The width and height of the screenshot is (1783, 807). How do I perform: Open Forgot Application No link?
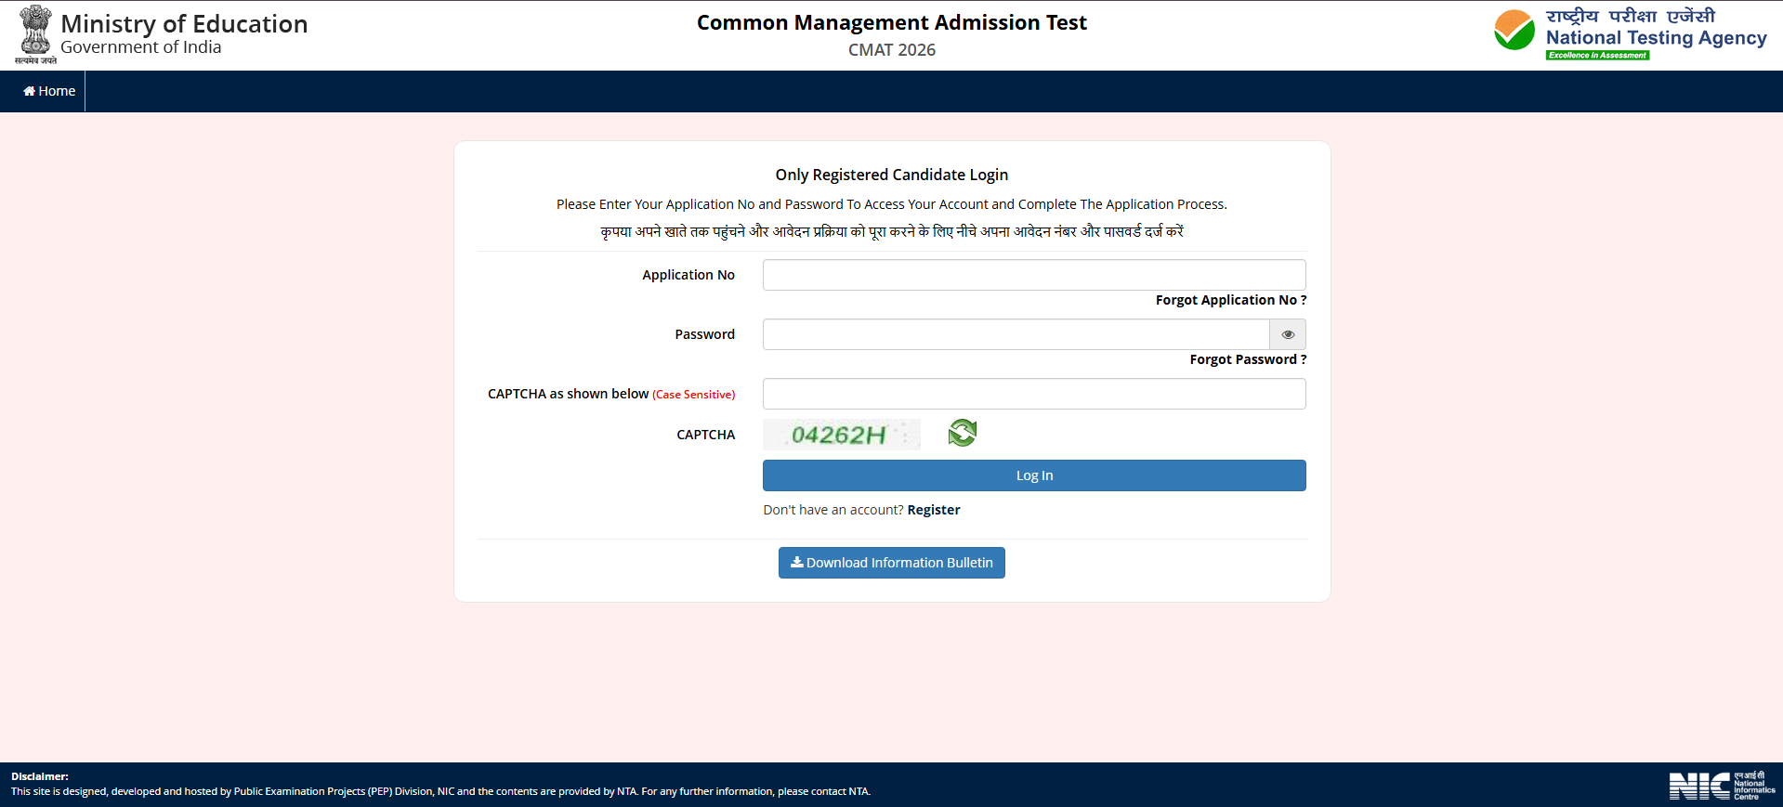click(x=1231, y=300)
